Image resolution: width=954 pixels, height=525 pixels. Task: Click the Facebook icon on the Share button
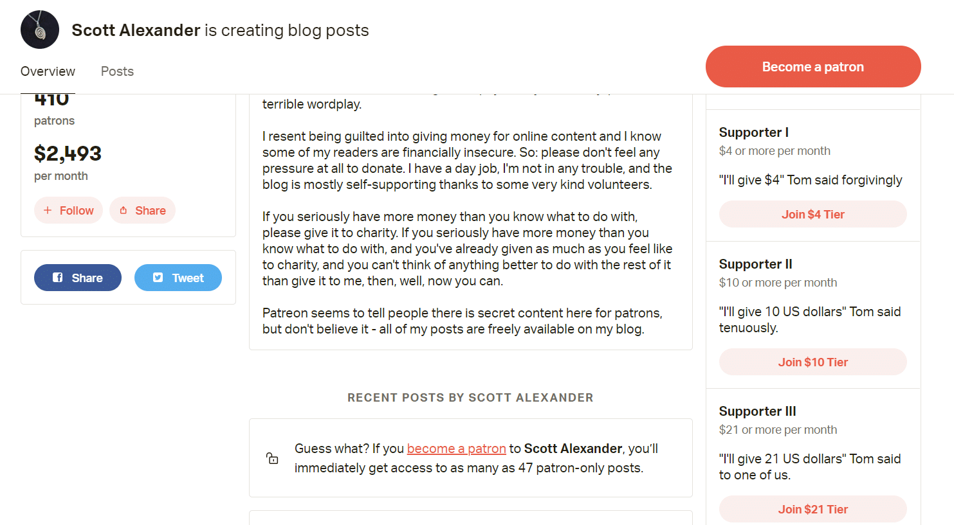pyautogui.click(x=59, y=277)
